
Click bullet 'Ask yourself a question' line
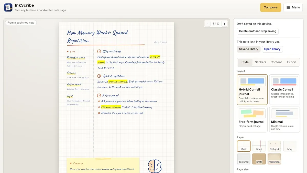(129, 101)
